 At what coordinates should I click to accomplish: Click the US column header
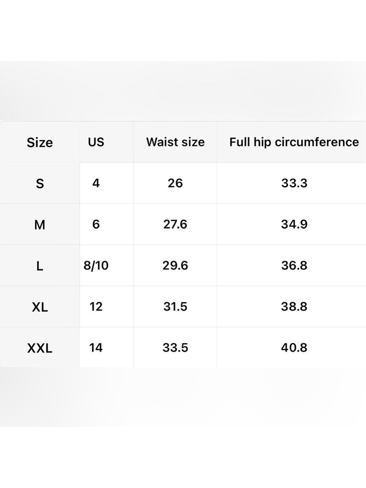(96, 142)
